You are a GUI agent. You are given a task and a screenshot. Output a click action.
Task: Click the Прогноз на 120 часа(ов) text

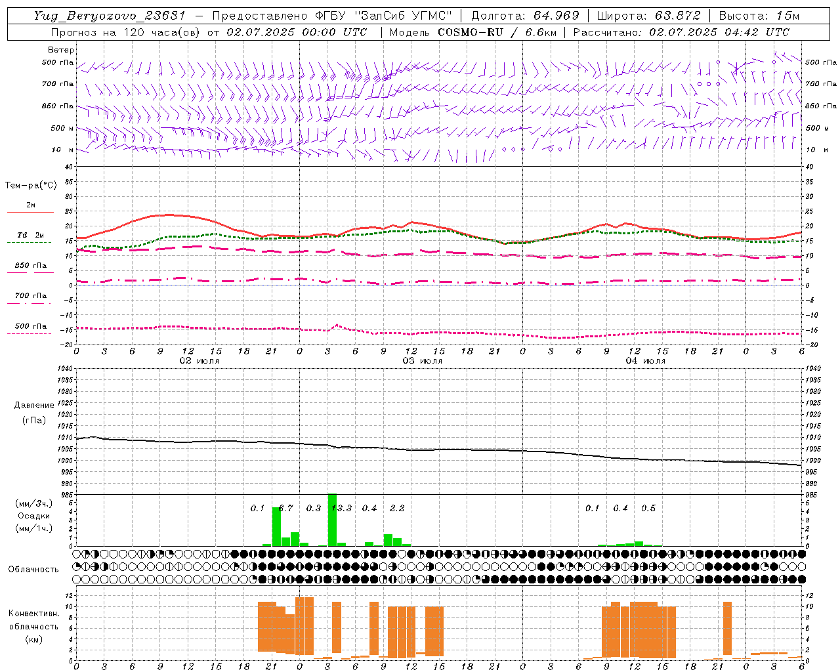[126, 32]
